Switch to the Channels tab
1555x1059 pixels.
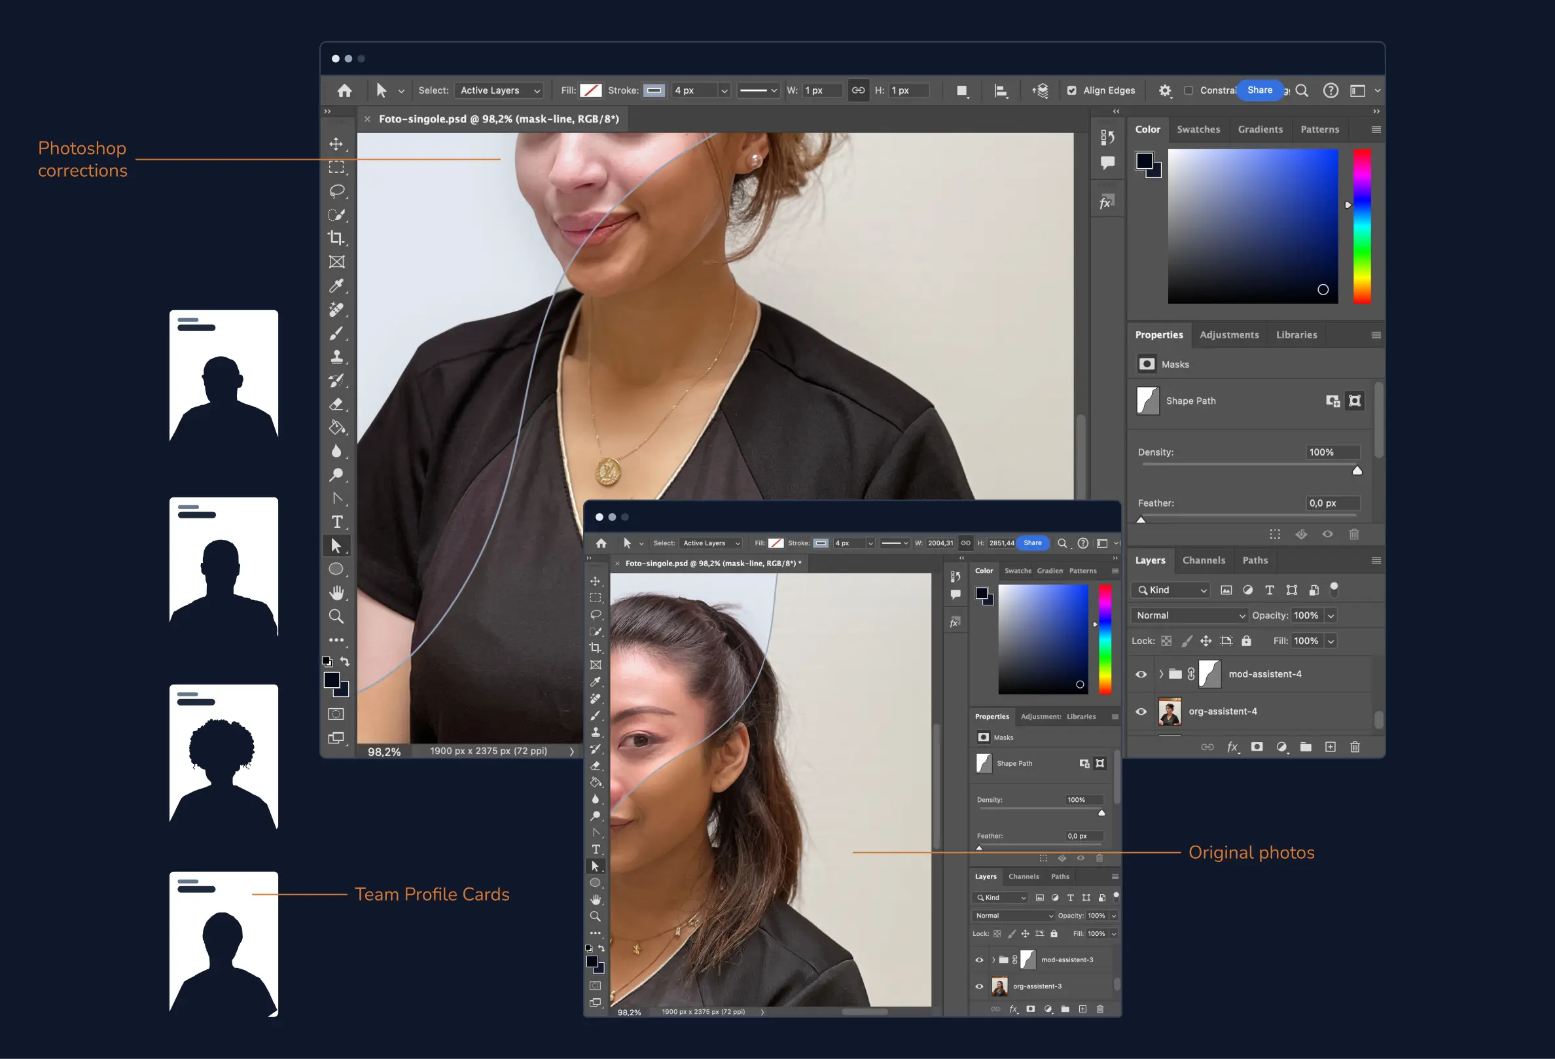tap(1203, 560)
